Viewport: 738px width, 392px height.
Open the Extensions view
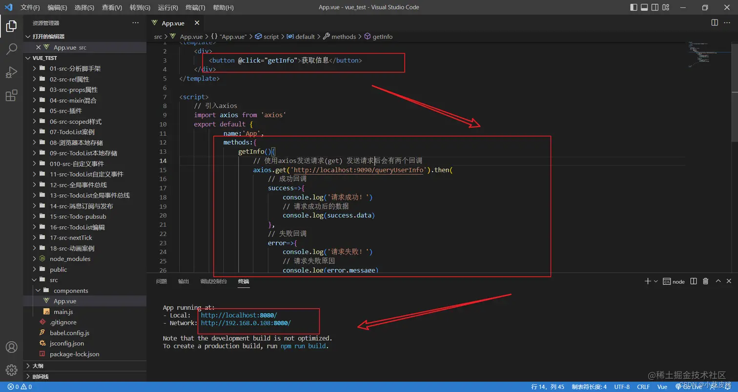pos(11,96)
